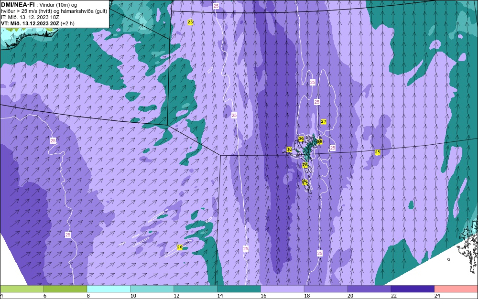The width and height of the screenshot is (478, 299).
Task: Click the "Vindur (10m) og" title text
Action: [x=58, y=5]
